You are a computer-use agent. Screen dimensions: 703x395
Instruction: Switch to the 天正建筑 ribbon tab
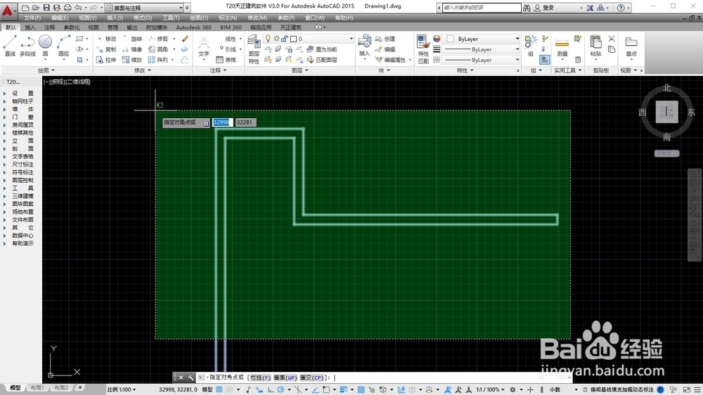[x=290, y=27]
